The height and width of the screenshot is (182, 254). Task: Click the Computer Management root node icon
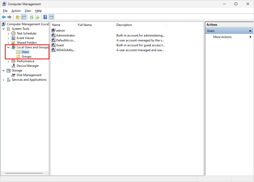click(4, 24)
